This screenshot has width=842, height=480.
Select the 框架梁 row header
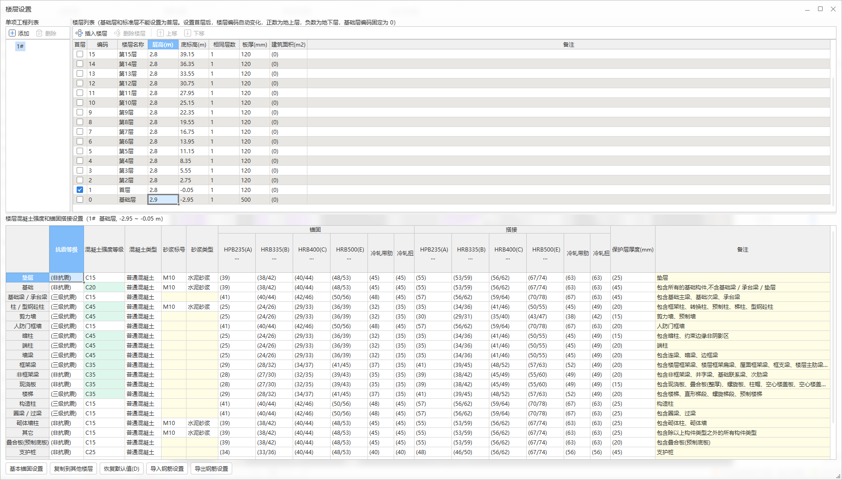coord(28,365)
